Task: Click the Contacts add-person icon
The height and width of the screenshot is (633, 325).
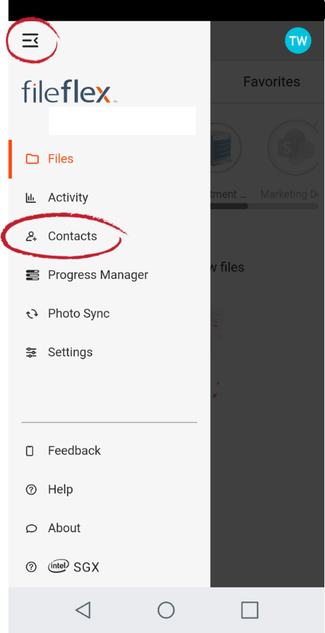Action: tap(32, 236)
